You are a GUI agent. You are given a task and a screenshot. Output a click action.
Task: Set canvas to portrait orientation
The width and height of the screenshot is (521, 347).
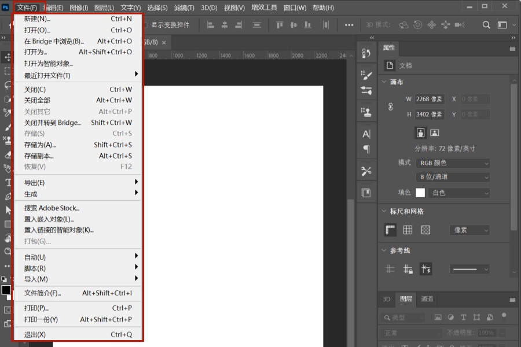(421, 133)
